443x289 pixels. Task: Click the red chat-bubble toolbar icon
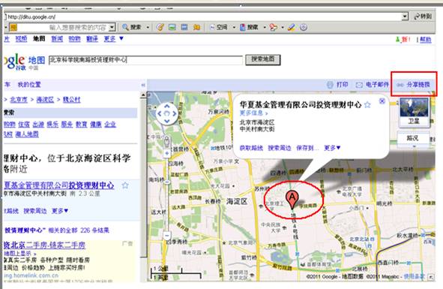[x=273, y=27]
